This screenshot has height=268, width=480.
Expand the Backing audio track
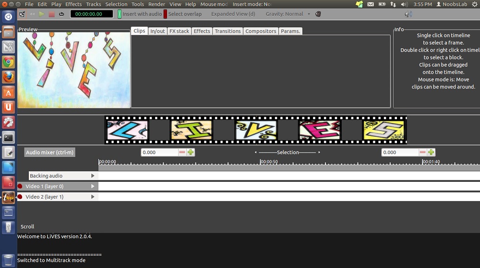(x=93, y=176)
